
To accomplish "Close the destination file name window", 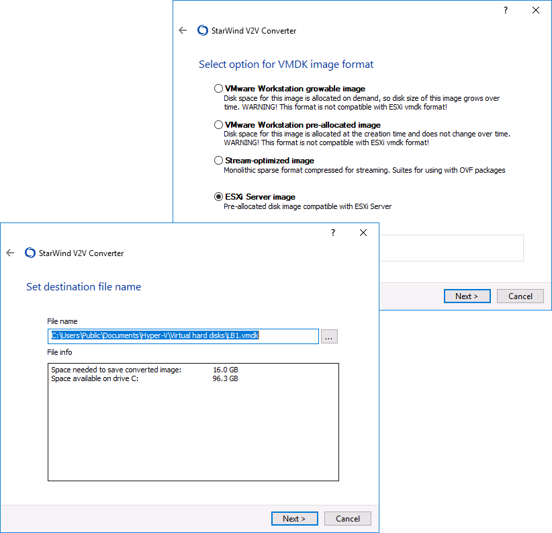I will click(363, 233).
